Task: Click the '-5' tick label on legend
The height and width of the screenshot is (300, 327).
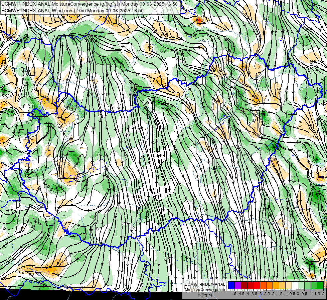Action: [x=234, y=294]
